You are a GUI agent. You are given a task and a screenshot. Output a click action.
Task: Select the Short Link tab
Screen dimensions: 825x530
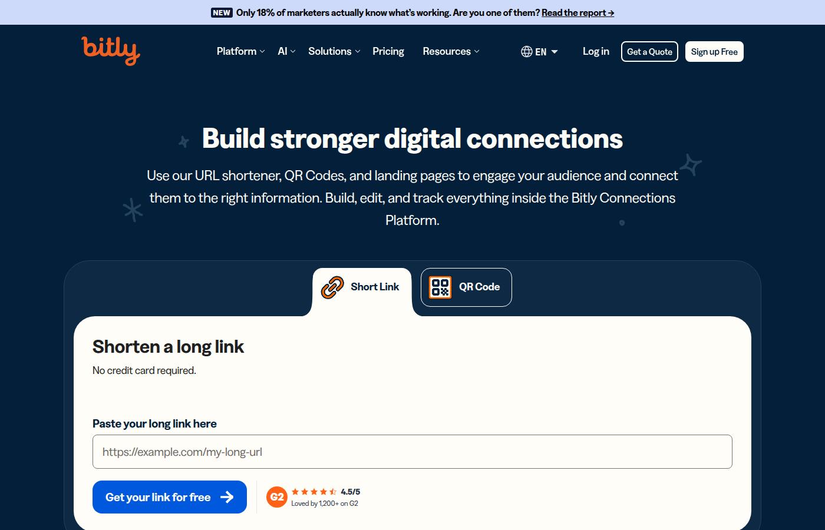point(362,287)
